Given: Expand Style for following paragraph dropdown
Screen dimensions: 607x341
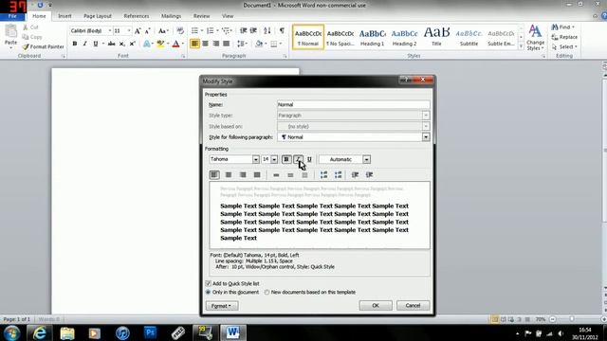Looking at the screenshot, I should tap(426, 137).
